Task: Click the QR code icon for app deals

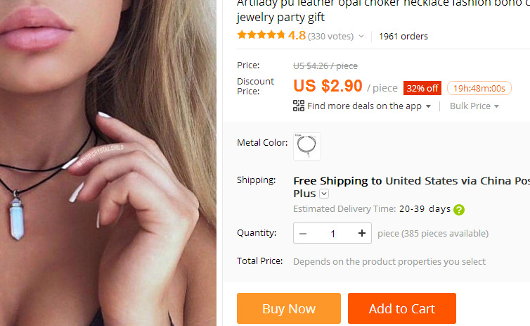Action: pyautogui.click(x=299, y=106)
